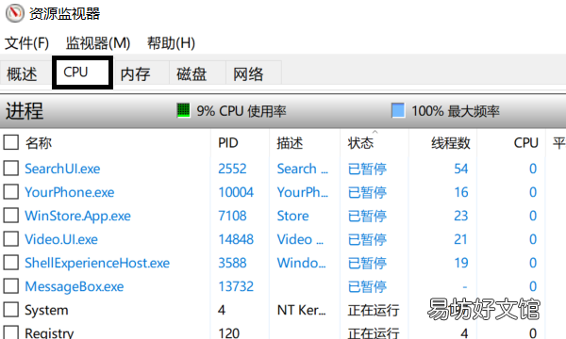The image size is (566, 339).
Task: Check the Video.UI.exe process box
Action: (10, 239)
